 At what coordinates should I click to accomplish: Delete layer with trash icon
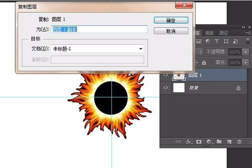(x=239, y=141)
